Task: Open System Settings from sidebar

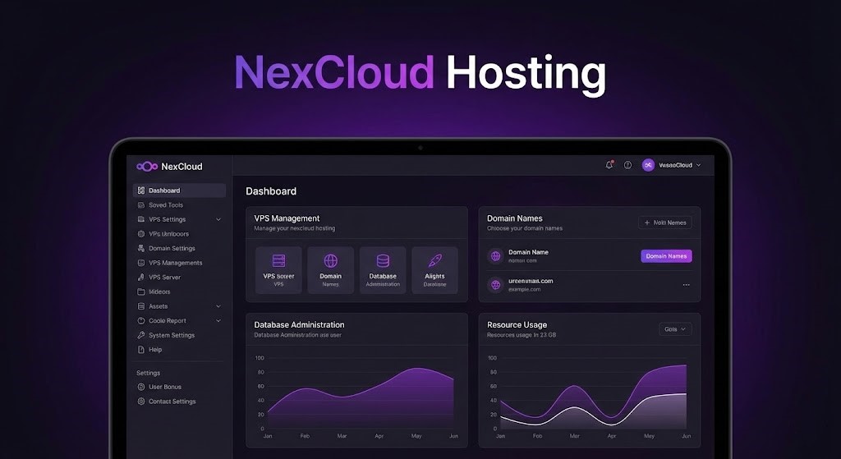Action: point(171,335)
